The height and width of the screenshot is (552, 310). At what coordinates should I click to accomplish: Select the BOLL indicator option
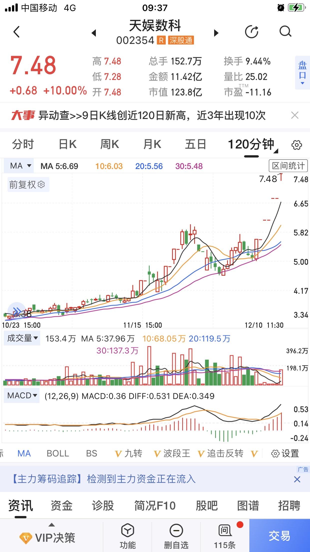click(58, 453)
